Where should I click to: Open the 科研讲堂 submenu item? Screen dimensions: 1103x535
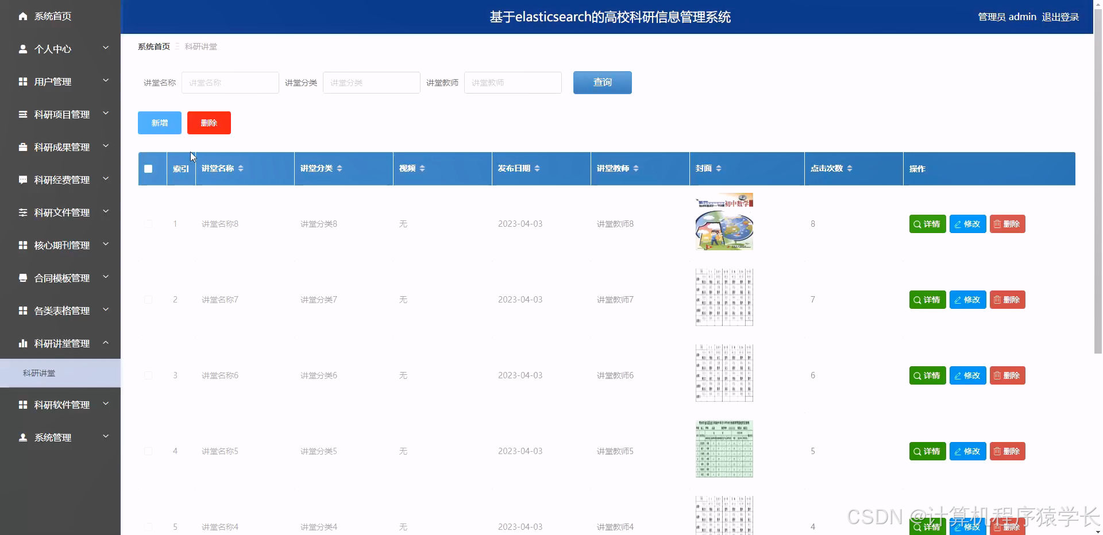tap(60, 373)
